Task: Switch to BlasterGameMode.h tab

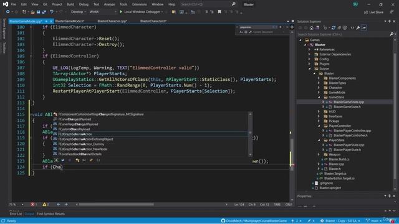Action: (x=70, y=21)
